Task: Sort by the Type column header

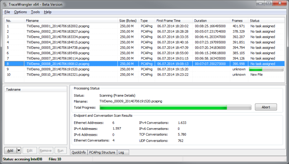Action: coord(147,21)
